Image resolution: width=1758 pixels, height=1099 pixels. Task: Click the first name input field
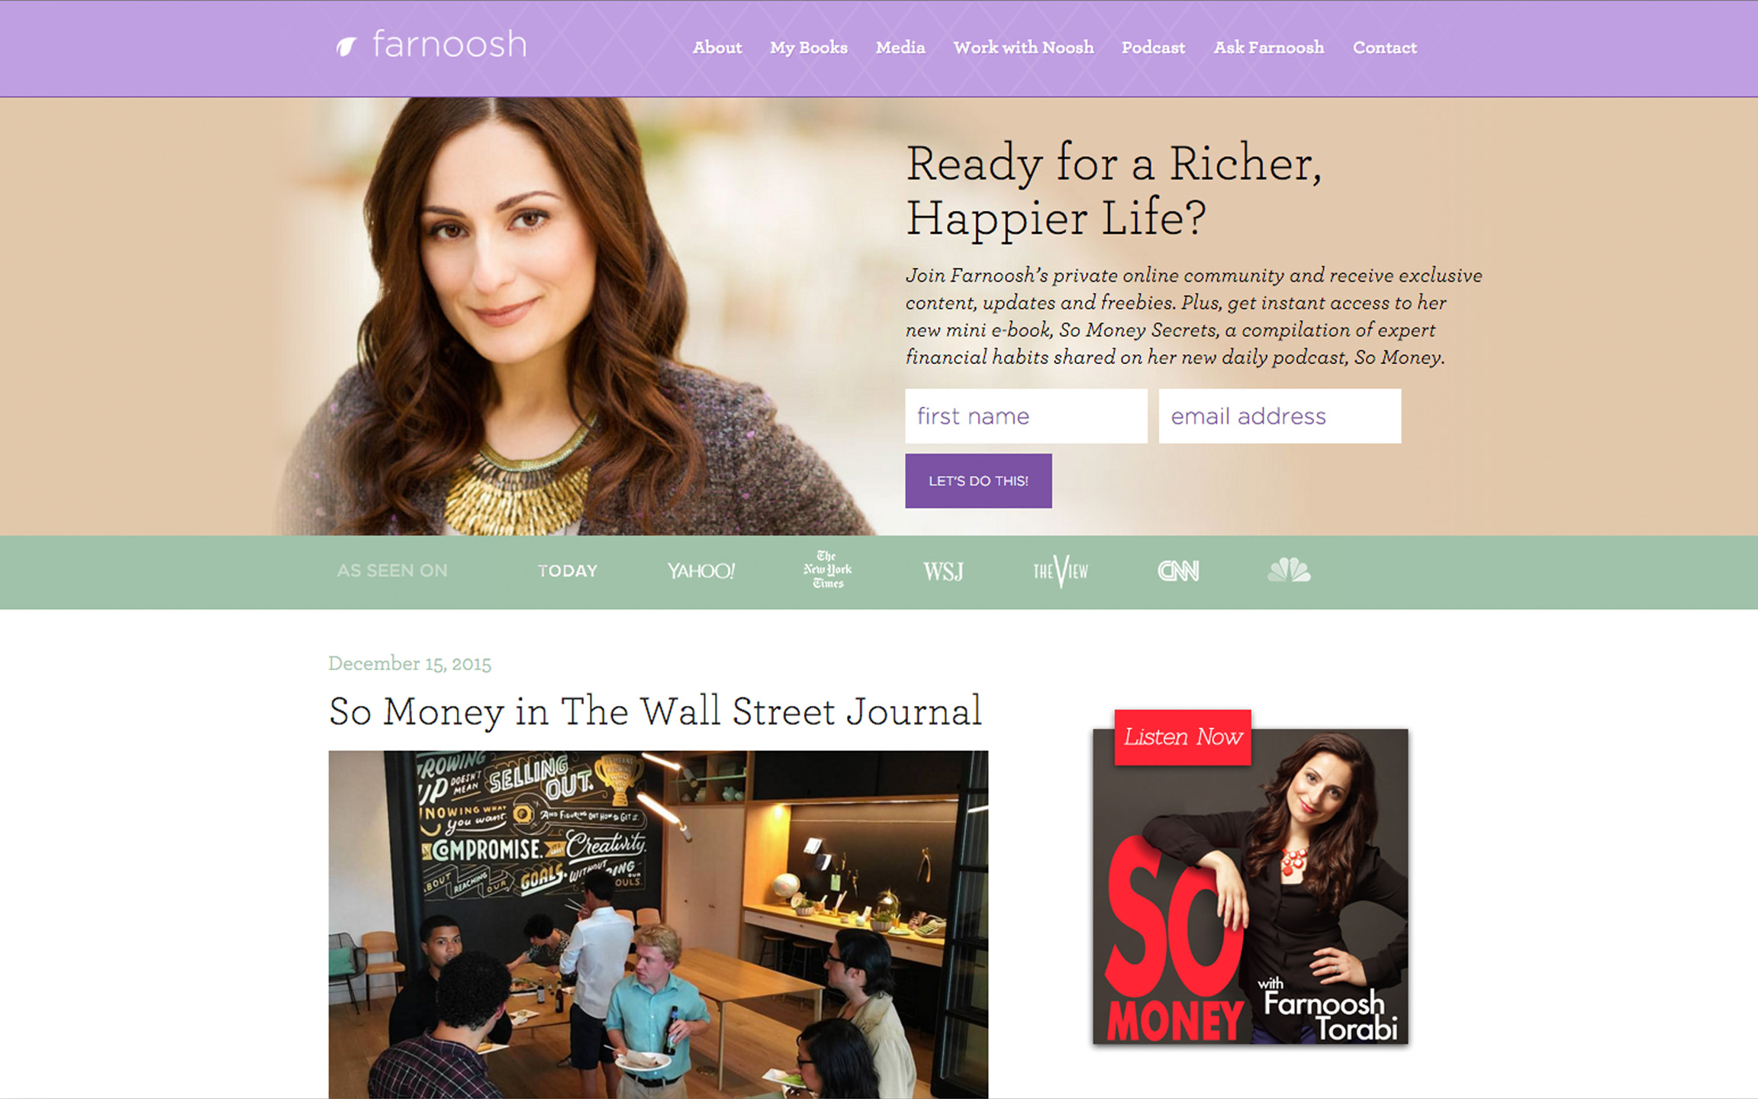tap(1026, 416)
